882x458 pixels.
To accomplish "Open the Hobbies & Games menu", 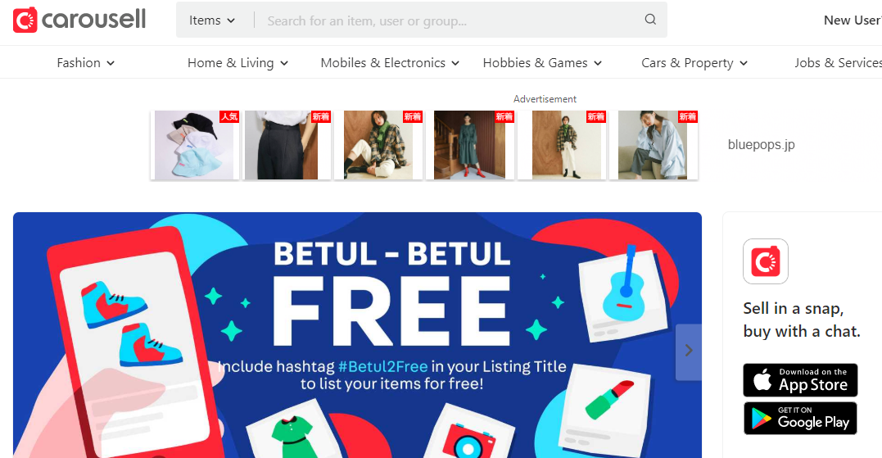I will 543,63.
